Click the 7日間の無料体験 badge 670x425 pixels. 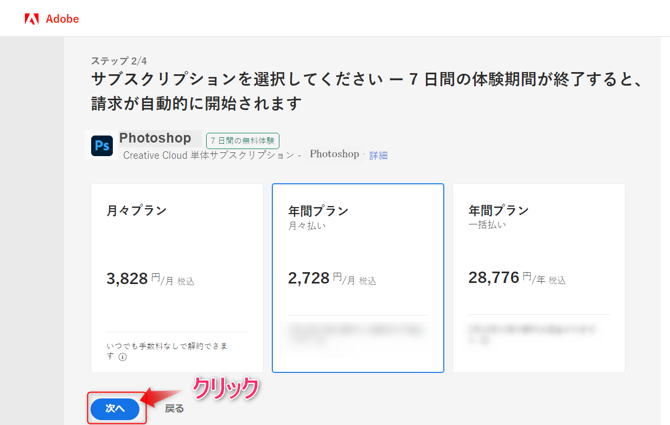click(x=243, y=141)
